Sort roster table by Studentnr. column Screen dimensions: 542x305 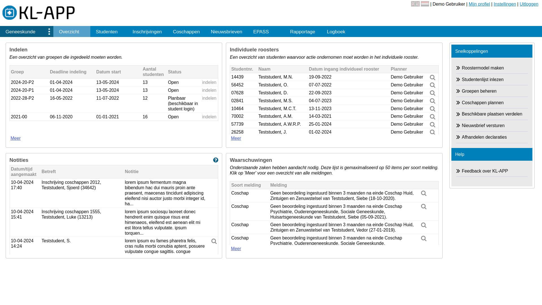(242, 69)
